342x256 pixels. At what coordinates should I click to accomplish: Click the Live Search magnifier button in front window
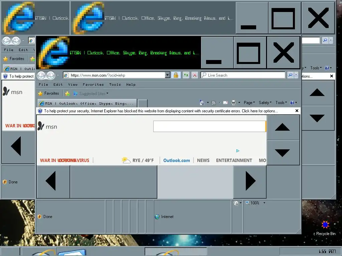(290, 75)
